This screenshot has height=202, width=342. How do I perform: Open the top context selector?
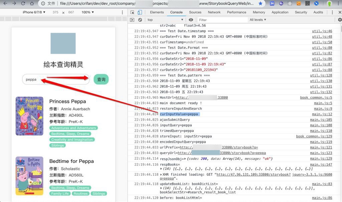click(x=165, y=20)
